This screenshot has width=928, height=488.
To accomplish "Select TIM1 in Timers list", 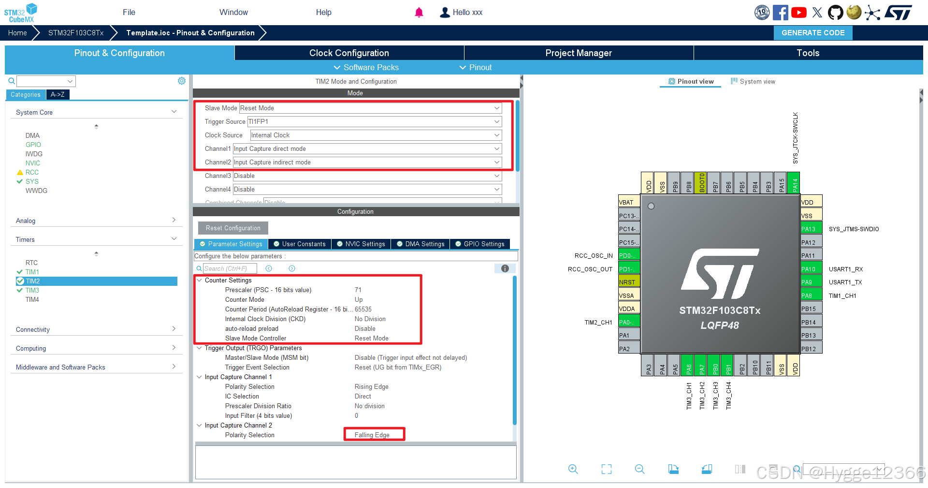I will click(32, 272).
